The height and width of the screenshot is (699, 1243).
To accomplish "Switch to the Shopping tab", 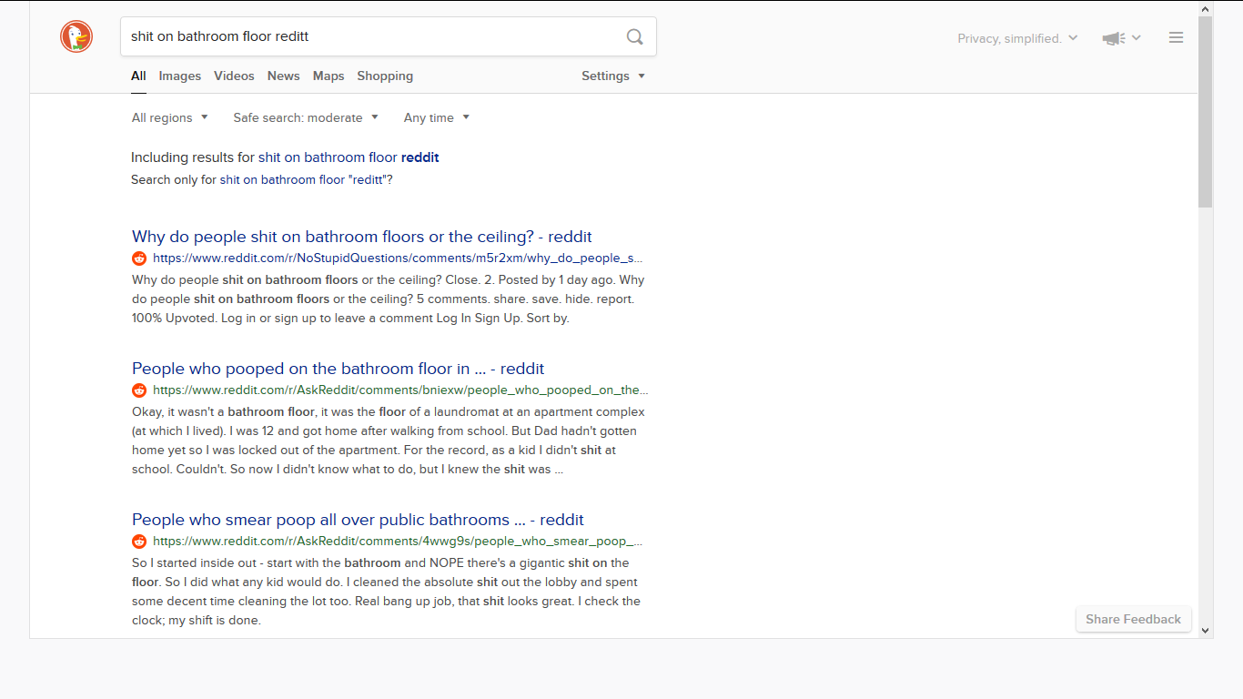I will tap(385, 76).
